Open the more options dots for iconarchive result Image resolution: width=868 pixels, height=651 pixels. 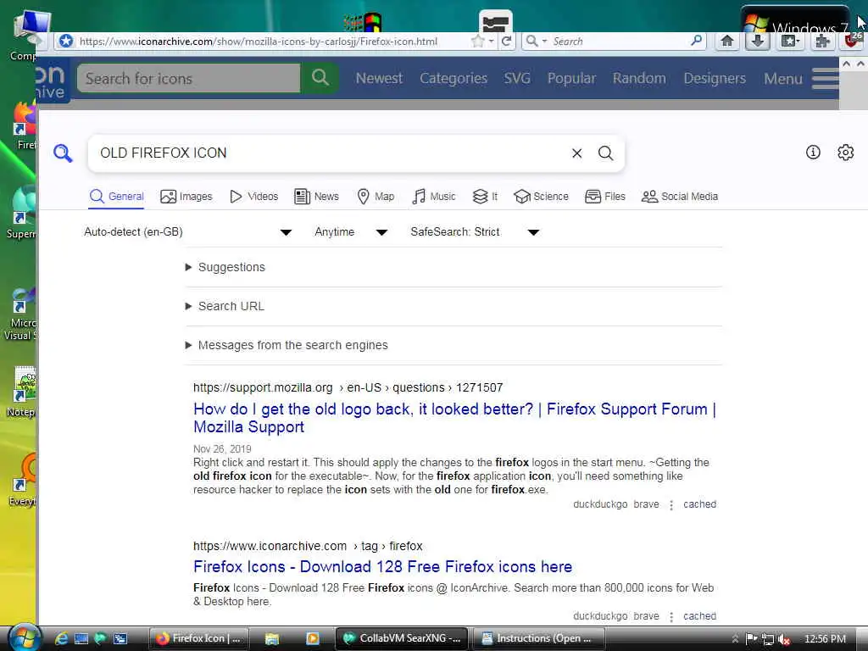click(671, 617)
